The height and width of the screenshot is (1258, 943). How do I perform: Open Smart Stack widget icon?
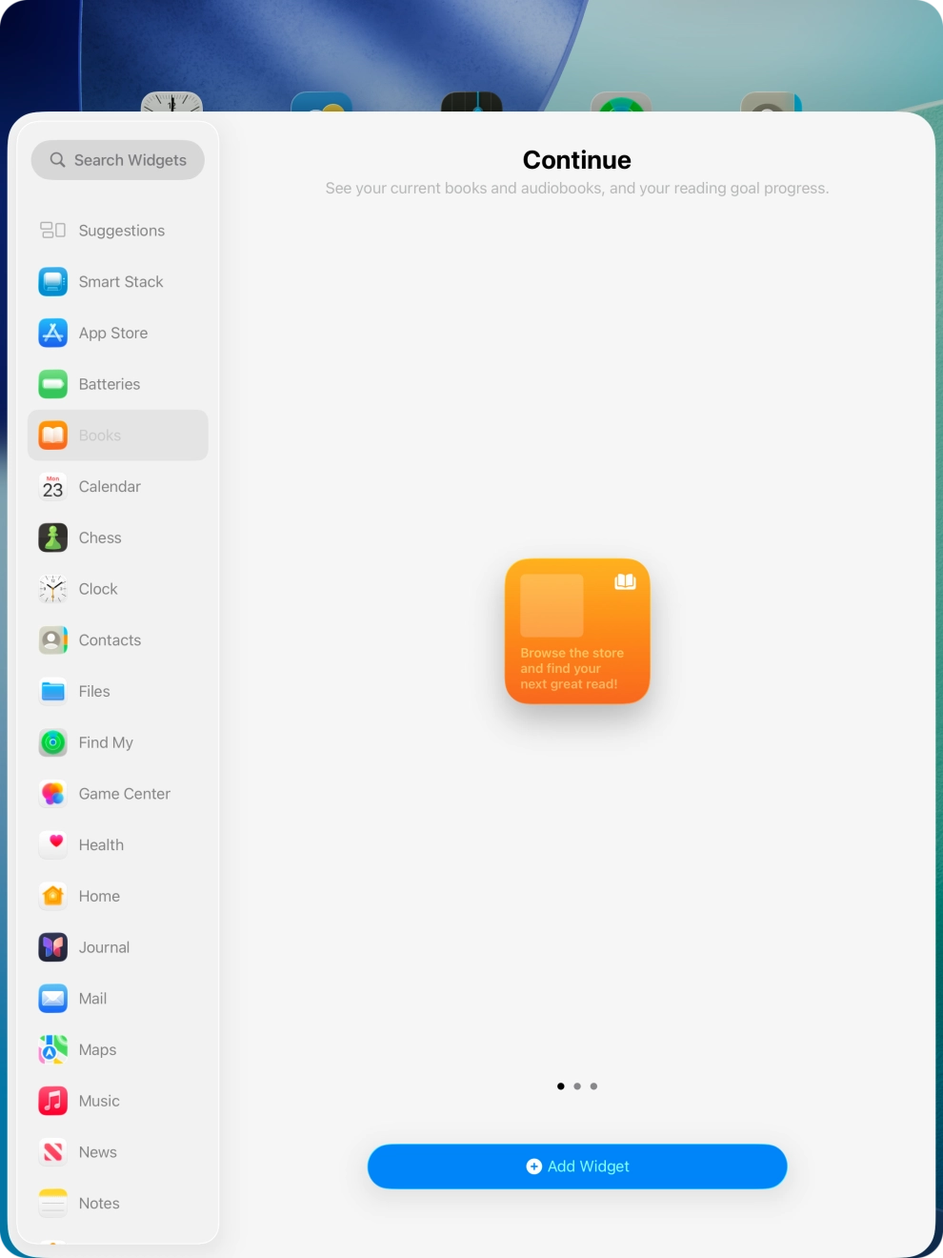click(x=53, y=282)
